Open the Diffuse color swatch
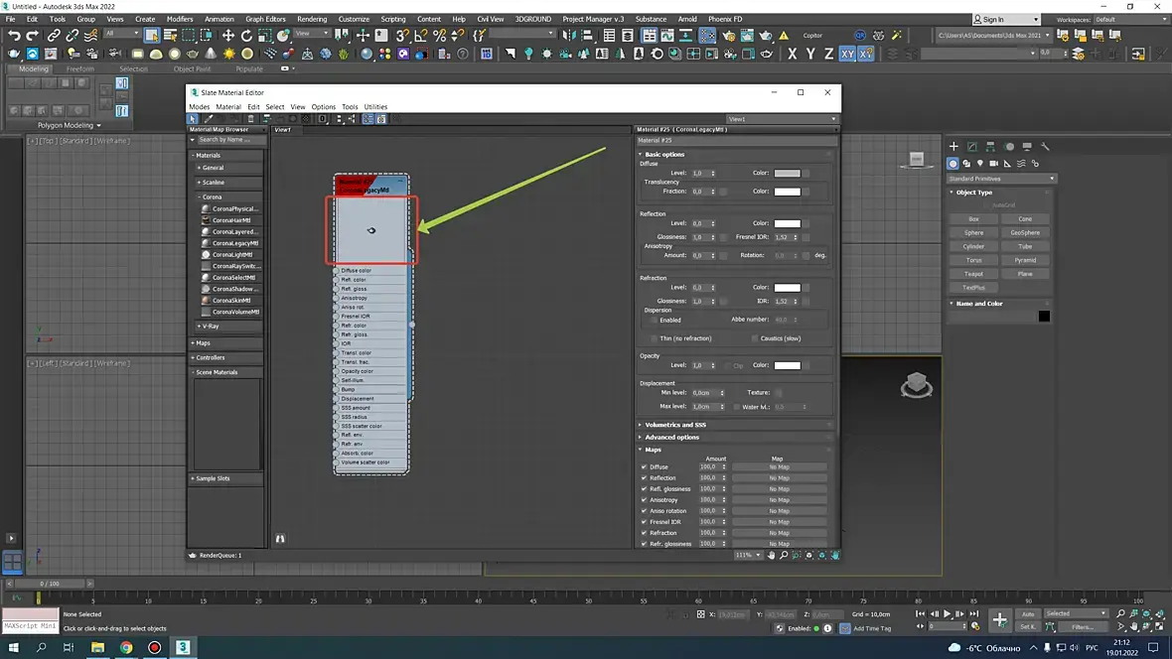 point(787,174)
